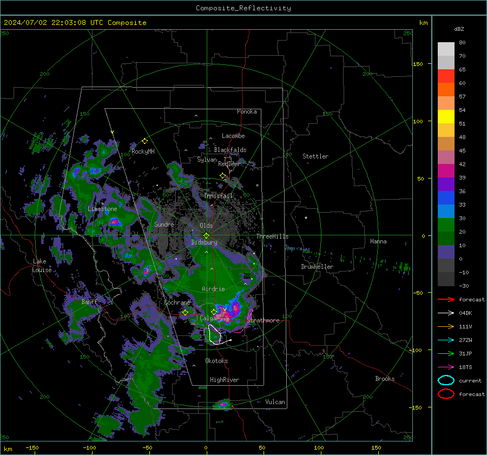Click the HighRiver city label
Image resolution: width=487 pixels, height=455 pixels.
click(224, 380)
